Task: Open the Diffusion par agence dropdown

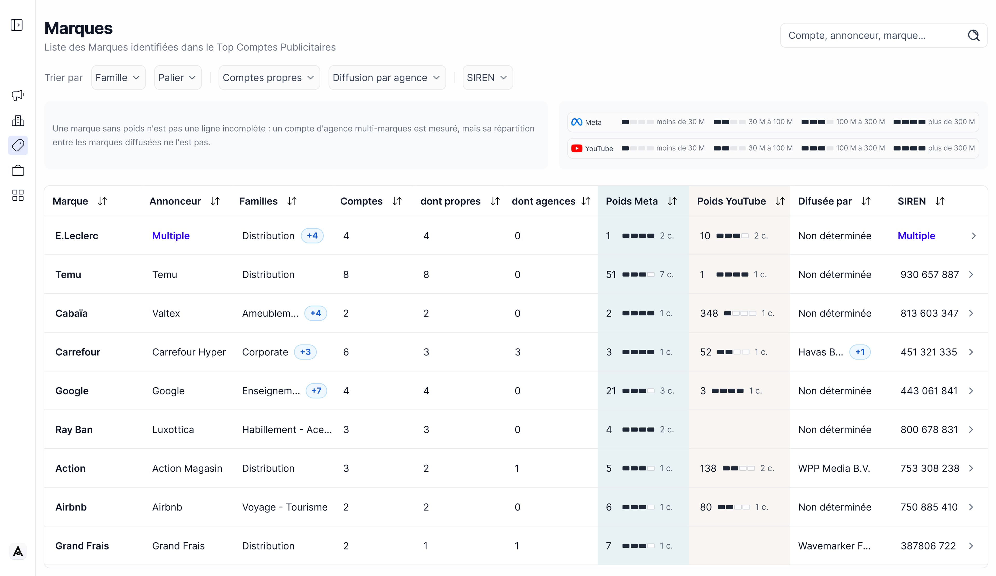Action: pyautogui.click(x=387, y=78)
